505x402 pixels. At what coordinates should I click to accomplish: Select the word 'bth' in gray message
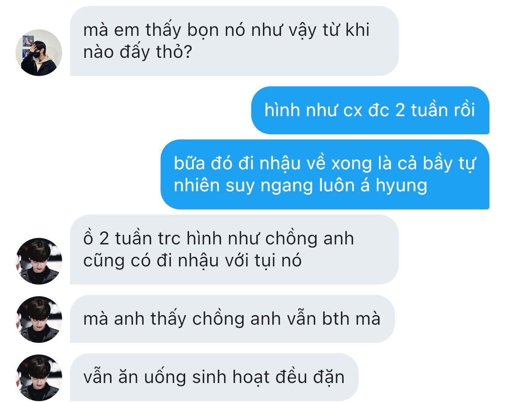coord(336,319)
